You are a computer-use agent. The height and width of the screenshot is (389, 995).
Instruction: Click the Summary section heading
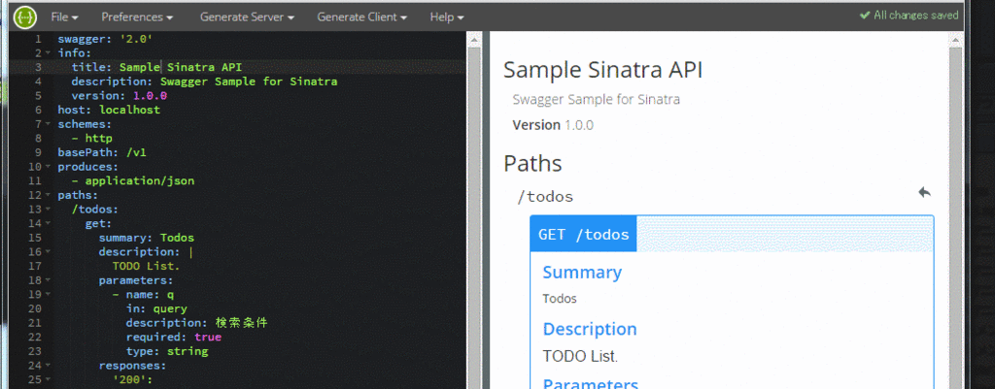pyautogui.click(x=582, y=273)
